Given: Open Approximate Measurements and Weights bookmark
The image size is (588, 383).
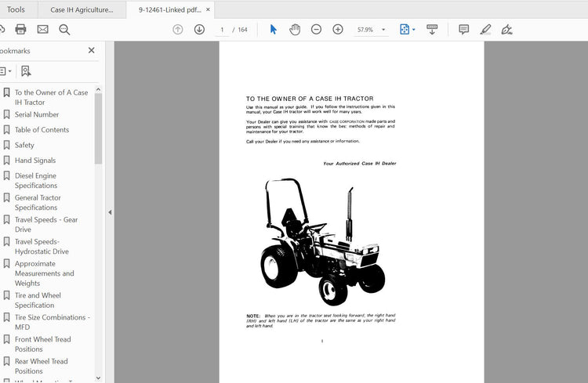Looking at the screenshot, I should [44, 273].
